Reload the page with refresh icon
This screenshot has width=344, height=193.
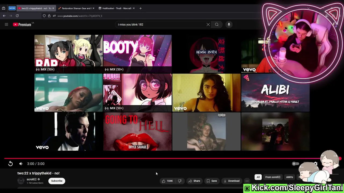tap(17, 16)
